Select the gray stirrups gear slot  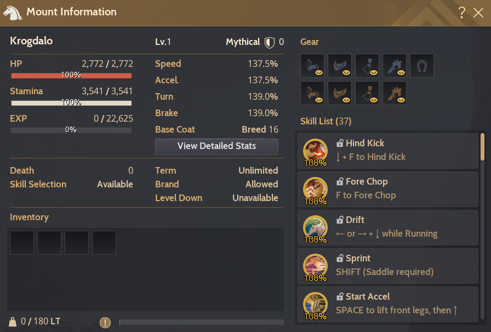367,66
